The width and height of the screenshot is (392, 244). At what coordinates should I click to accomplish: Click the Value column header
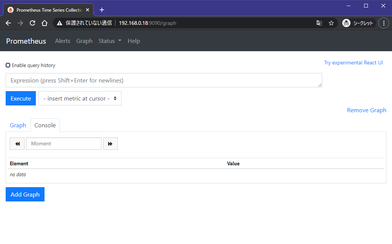pos(233,164)
